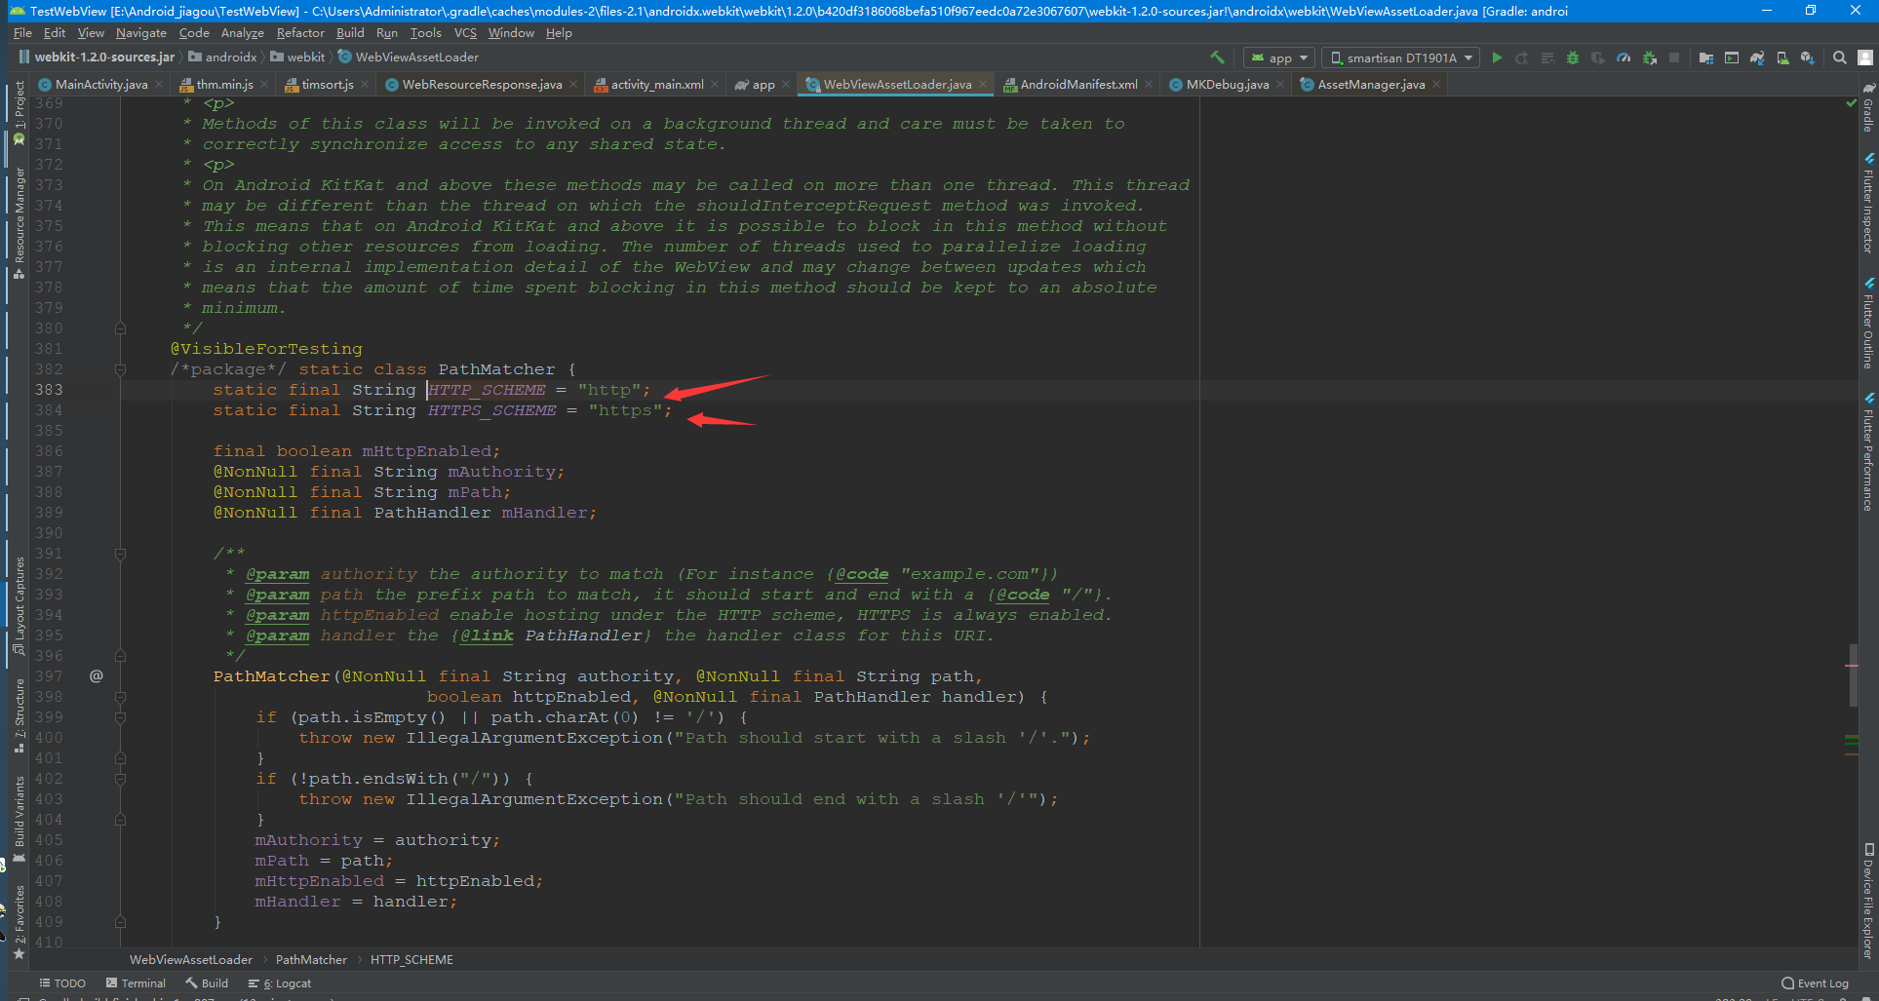Sync Project with Gradle Files icon

tap(1757, 58)
